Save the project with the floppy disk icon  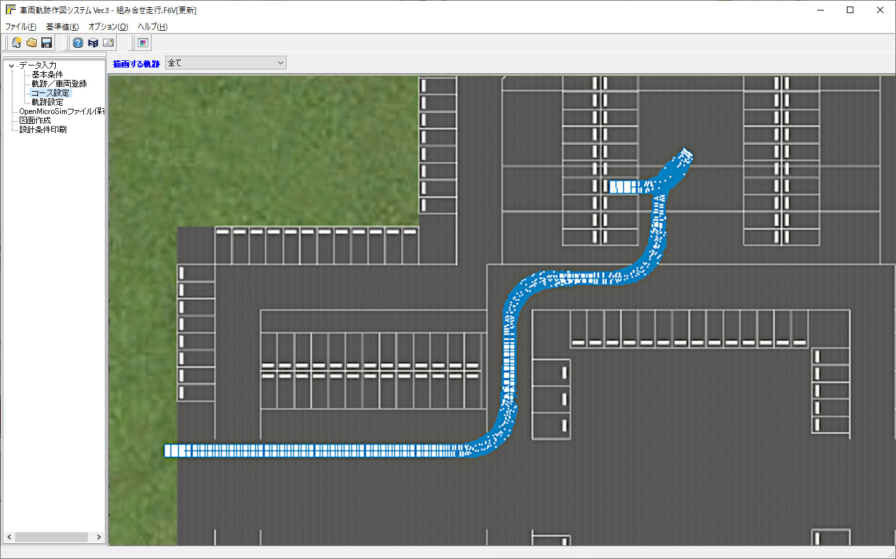[47, 43]
